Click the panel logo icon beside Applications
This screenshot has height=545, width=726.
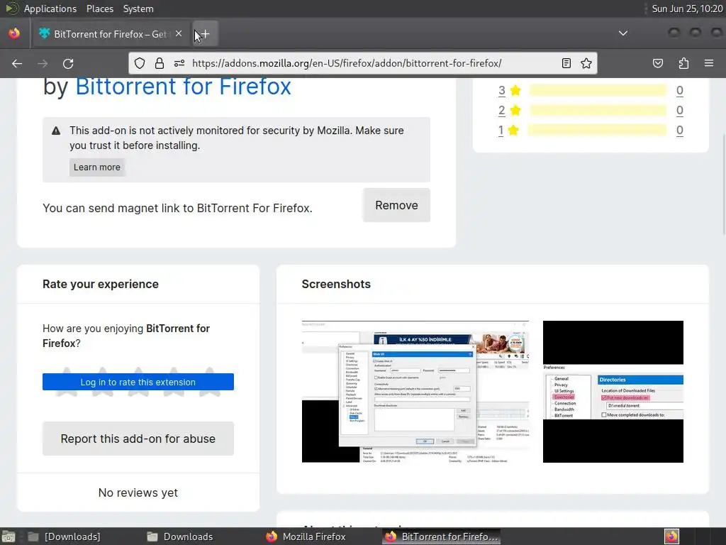(x=11, y=9)
